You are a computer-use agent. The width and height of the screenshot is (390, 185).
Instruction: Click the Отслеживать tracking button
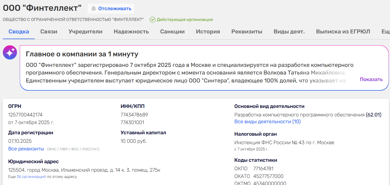111,8
